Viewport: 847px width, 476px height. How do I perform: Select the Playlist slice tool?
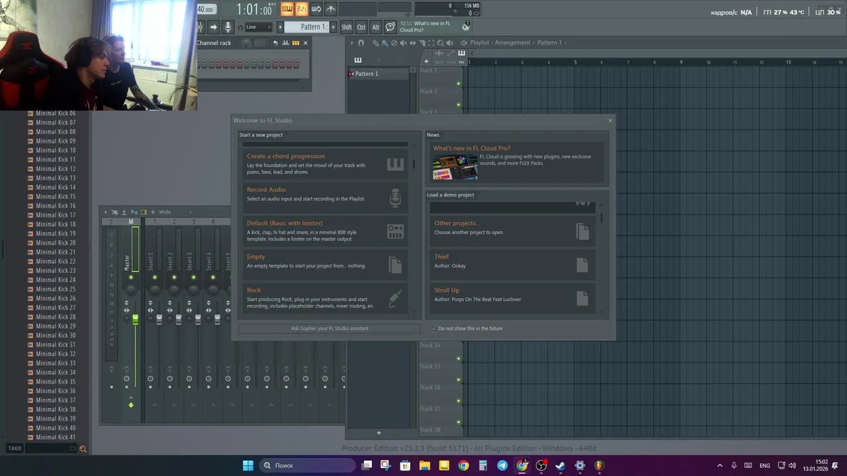pos(422,43)
